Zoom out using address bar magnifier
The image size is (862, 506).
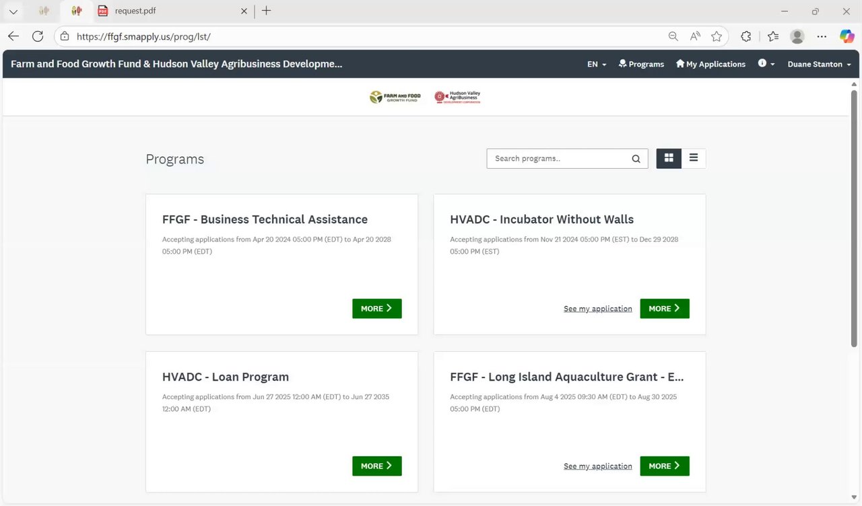pyautogui.click(x=673, y=36)
